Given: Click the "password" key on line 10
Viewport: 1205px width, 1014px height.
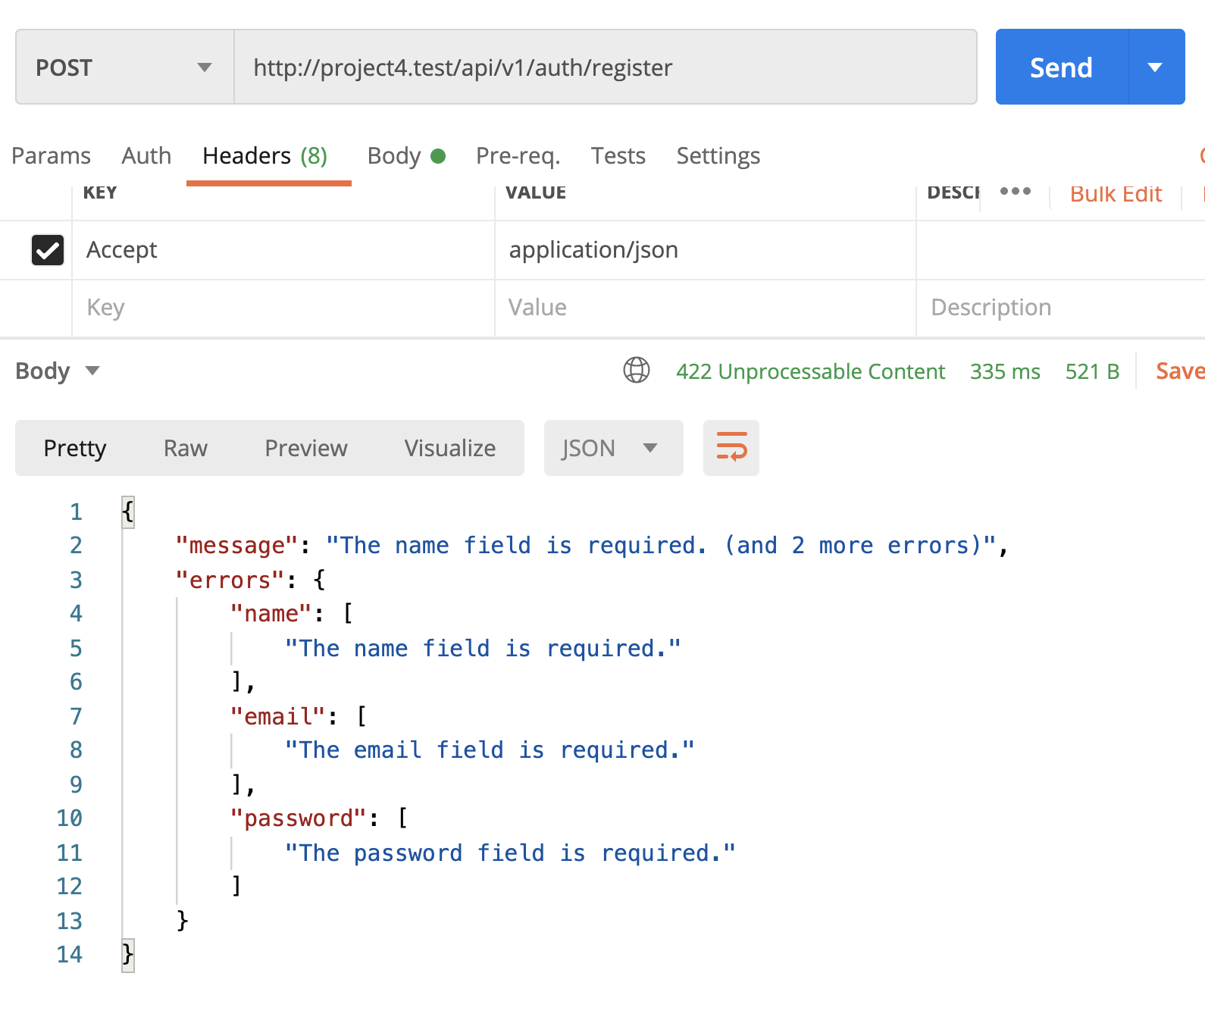Looking at the screenshot, I should [299, 818].
